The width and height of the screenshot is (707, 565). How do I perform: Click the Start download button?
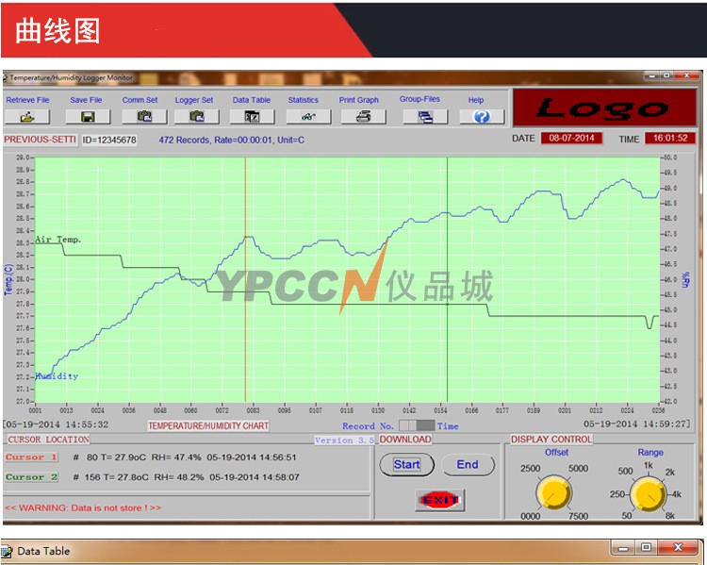pos(406,465)
